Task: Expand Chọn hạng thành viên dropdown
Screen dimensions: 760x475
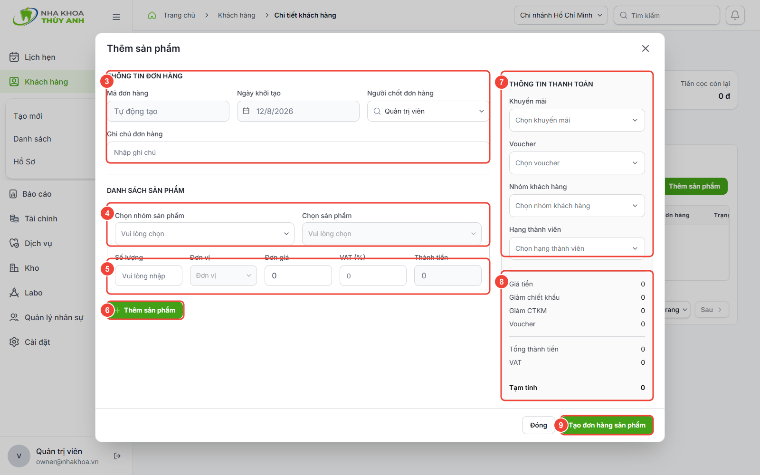Action: (x=577, y=248)
